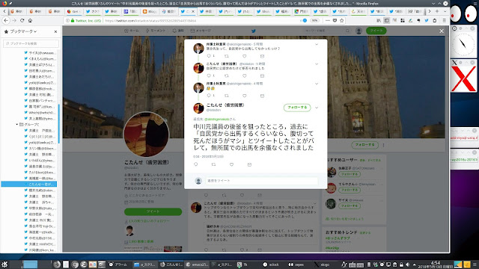
Task: Click the ツイート button in Twitter header
Action: click(376, 31)
